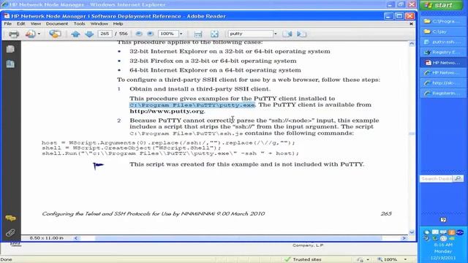Click the vertical scrollbar up arrow
Image resolution: width=468 pixels, height=263 pixels.
click(x=412, y=44)
